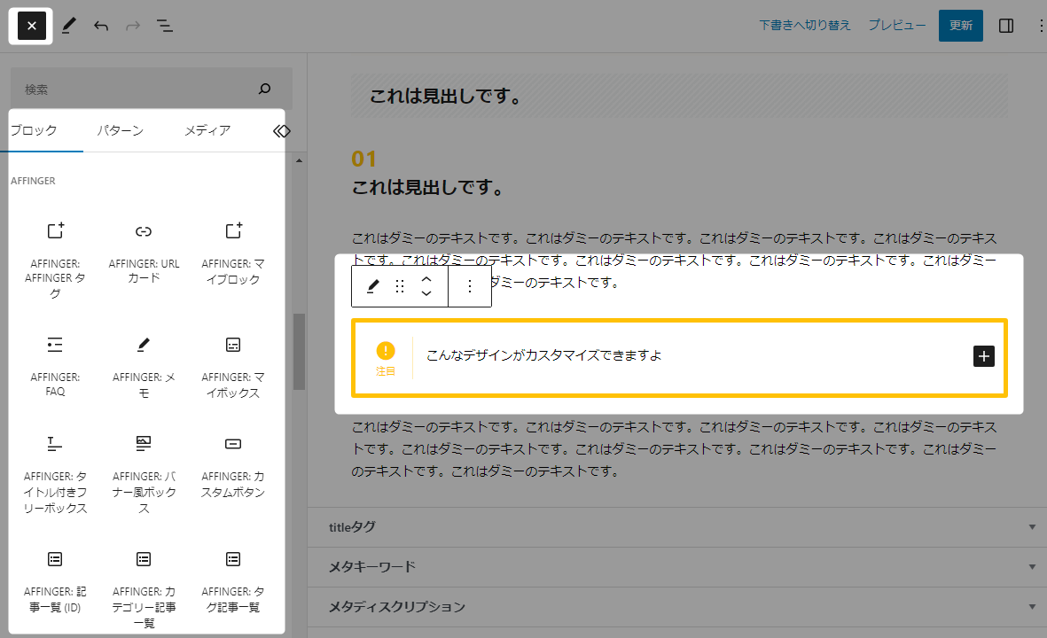The image size is (1047, 638).
Task: Focus the block search field
Action: coord(151,89)
